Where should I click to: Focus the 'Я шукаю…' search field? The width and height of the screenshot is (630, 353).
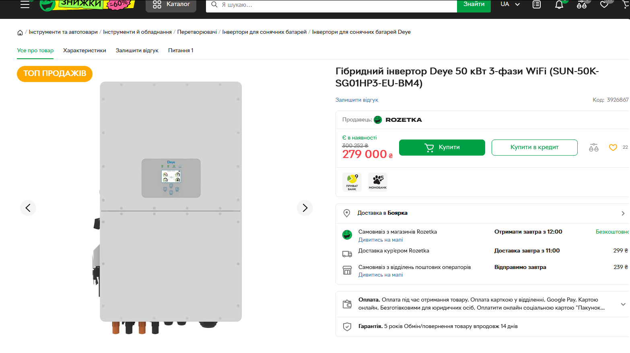tap(331, 5)
